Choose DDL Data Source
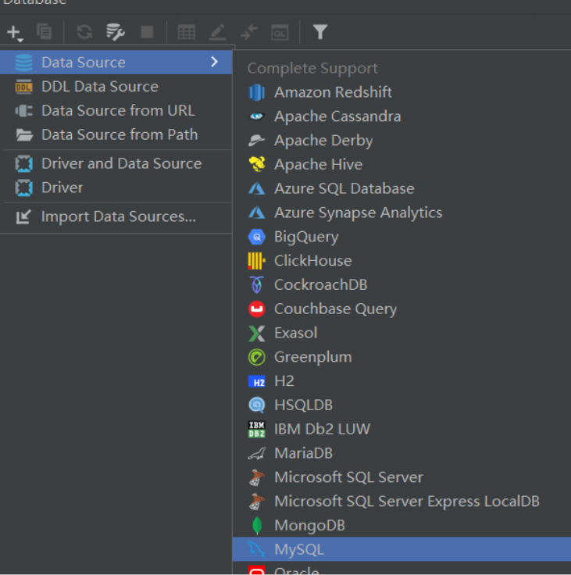Image resolution: width=571 pixels, height=575 pixels. coord(116,87)
